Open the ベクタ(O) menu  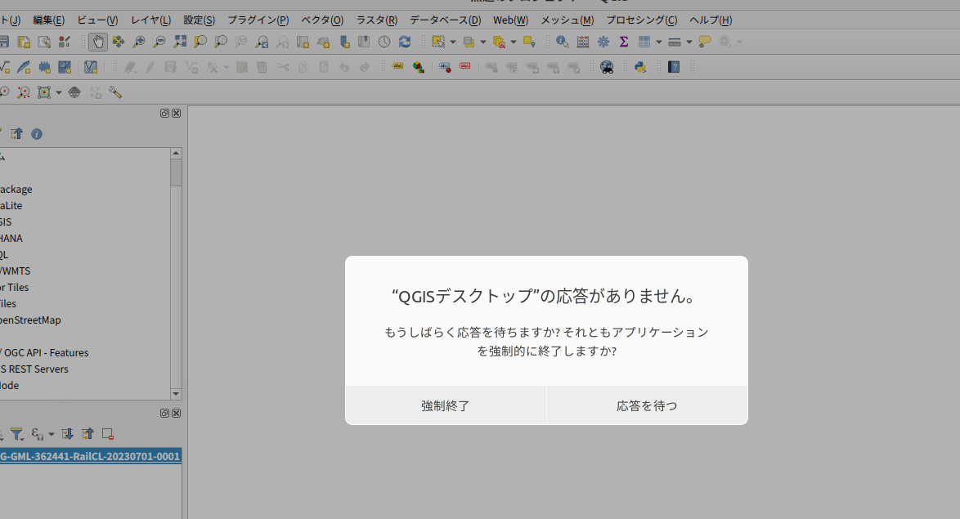click(x=322, y=20)
